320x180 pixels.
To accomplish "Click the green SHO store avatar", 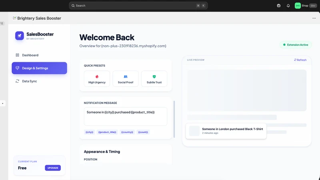I will (298, 6).
